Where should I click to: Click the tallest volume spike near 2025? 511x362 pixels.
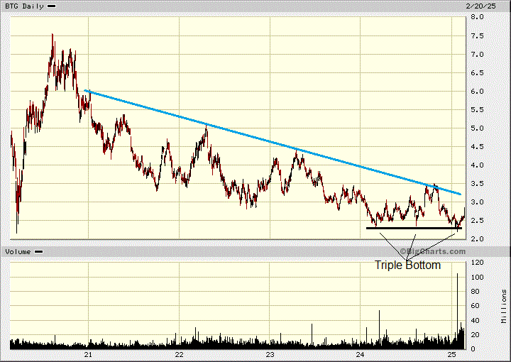coord(457,309)
